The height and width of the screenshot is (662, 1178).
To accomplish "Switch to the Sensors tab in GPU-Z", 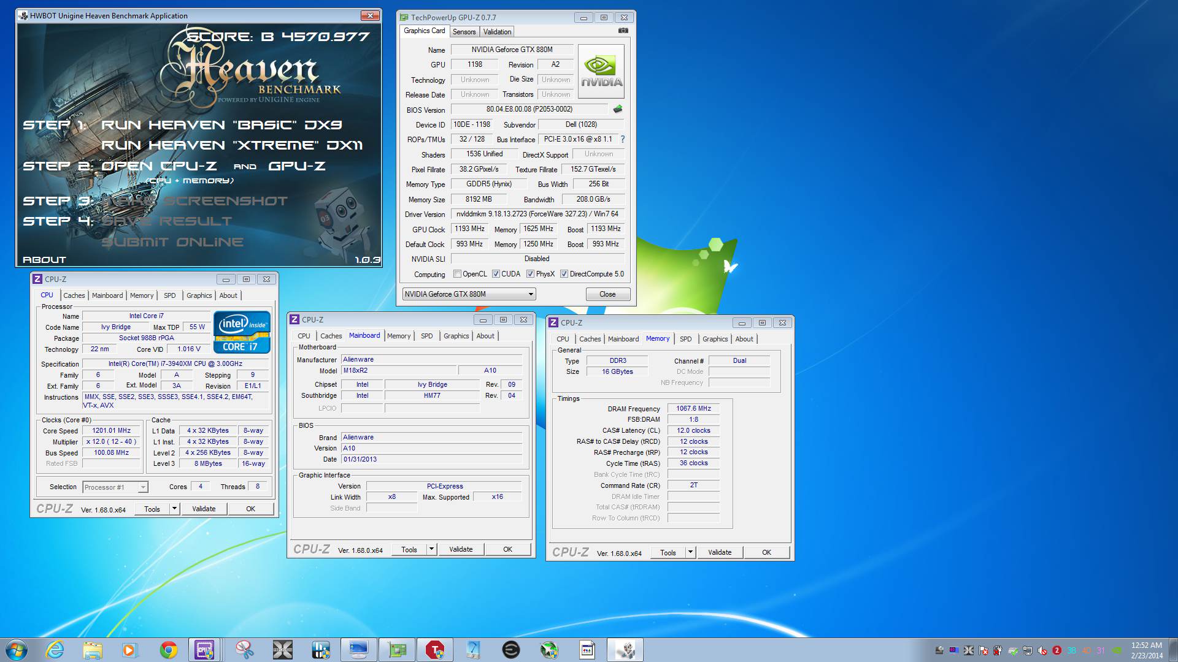I will 464,32.
